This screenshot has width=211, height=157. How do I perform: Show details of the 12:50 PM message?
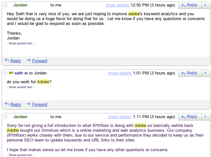point(118,5)
